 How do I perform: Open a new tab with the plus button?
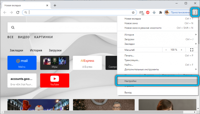click(x=55, y=5)
